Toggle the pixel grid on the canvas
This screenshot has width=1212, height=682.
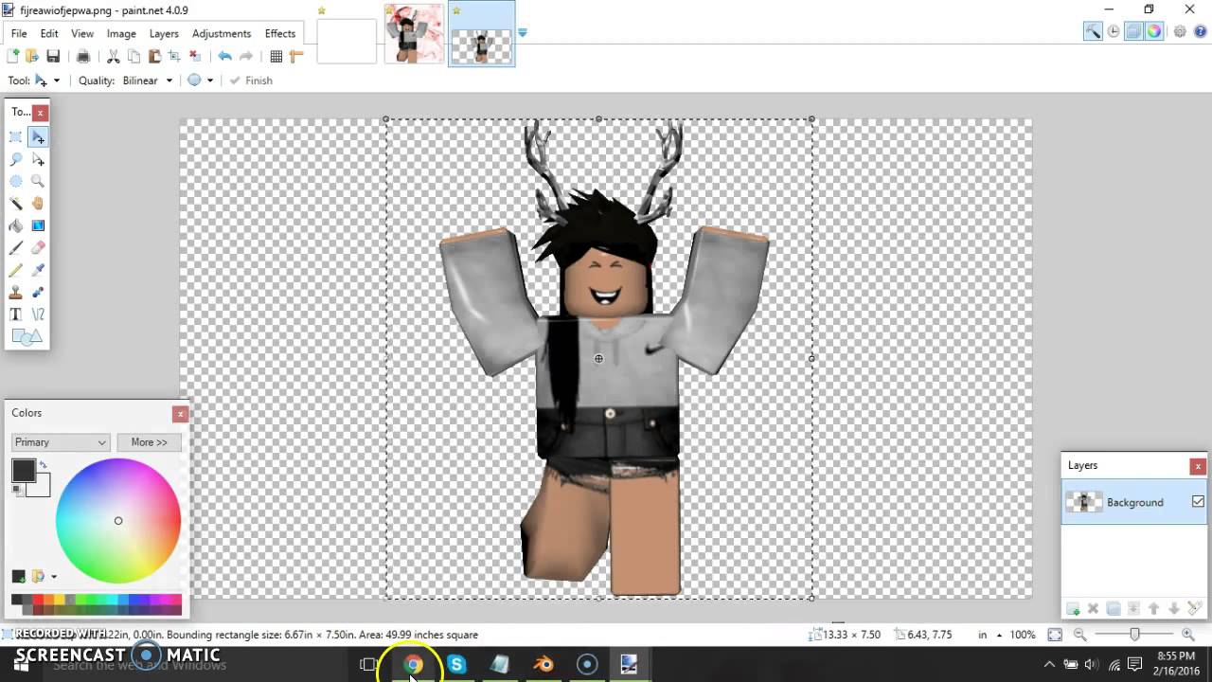coord(276,55)
